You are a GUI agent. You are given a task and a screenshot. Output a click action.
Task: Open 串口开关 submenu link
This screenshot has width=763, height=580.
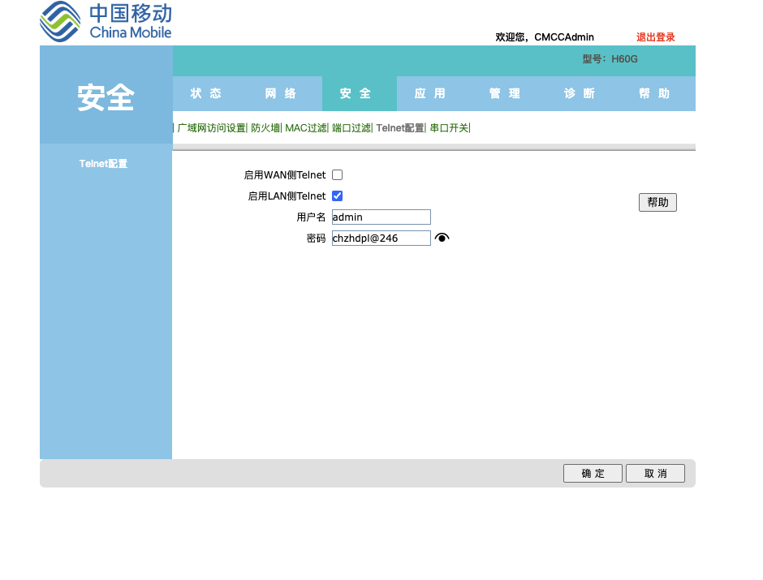click(x=449, y=128)
